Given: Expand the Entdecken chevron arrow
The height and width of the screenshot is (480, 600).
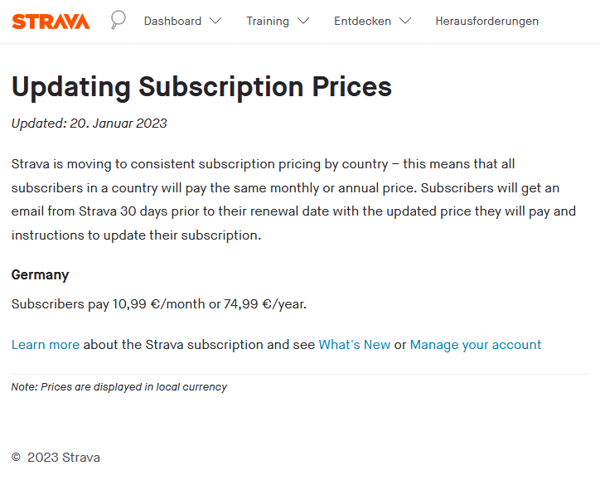Looking at the screenshot, I should 405,21.
